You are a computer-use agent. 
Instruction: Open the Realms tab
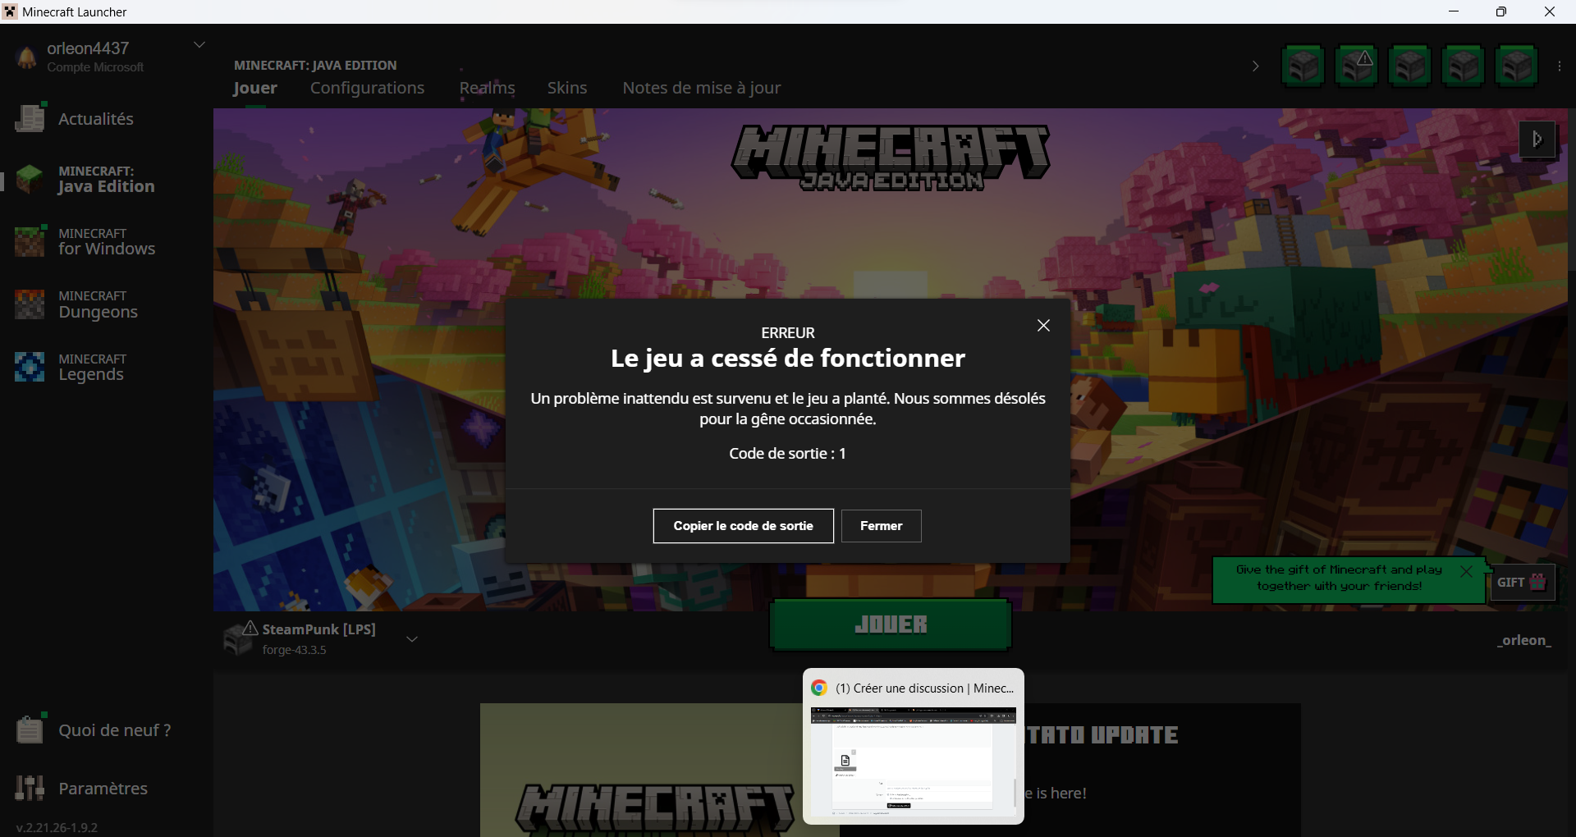click(x=488, y=88)
